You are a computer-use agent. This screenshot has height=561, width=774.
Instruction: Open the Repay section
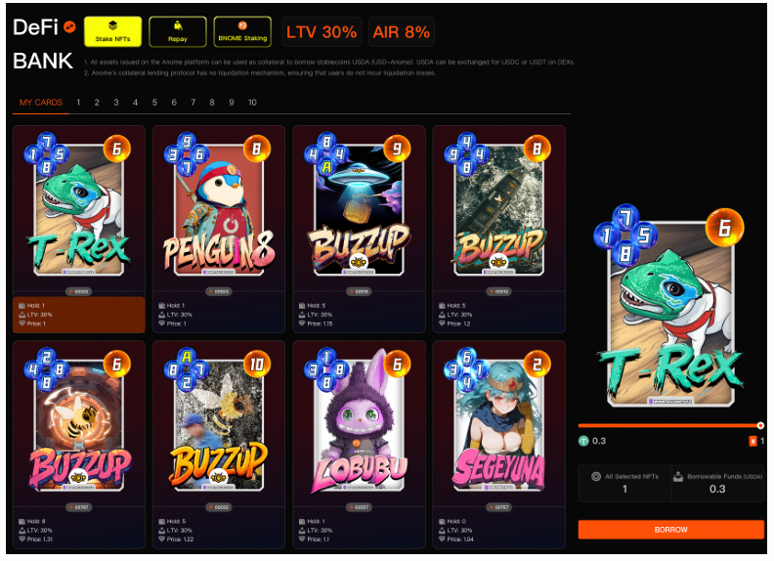click(178, 32)
